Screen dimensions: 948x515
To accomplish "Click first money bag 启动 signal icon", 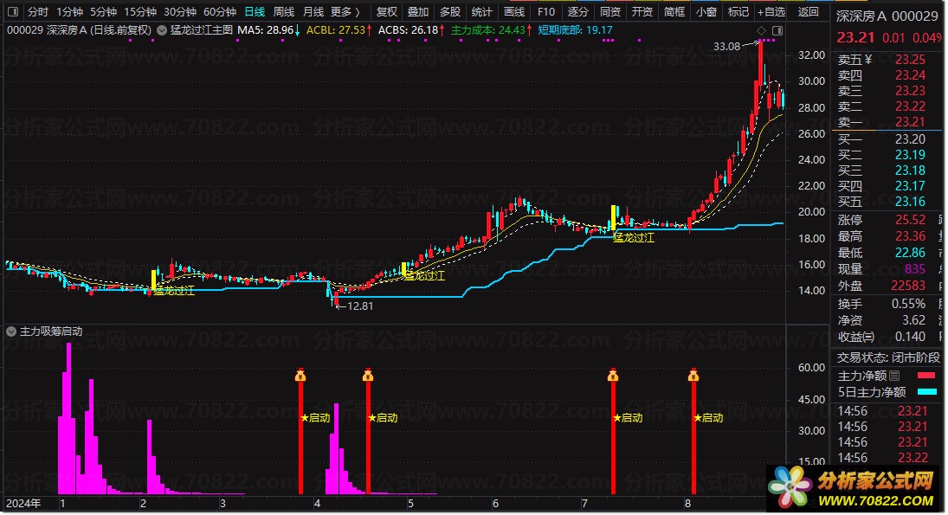I will (300, 376).
